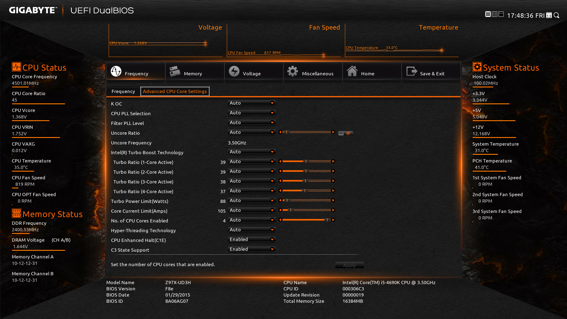Click the System Status chip icon
The width and height of the screenshot is (567, 319).
477,67
